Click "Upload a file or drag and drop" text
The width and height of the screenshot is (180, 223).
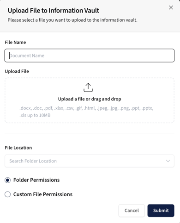pos(90,99)
